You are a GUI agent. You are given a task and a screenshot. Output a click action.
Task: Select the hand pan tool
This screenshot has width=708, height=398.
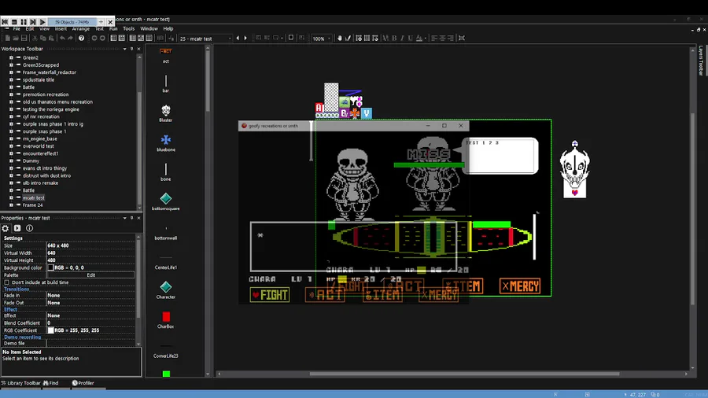pyautogui.click(x=340, y=39)
